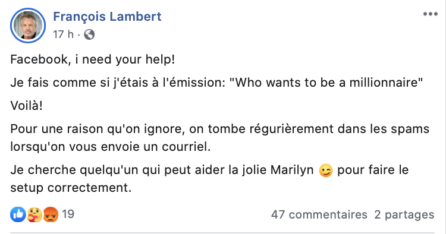Click the word "courriel." in the post
The width and height of the screenshot is (446, 234).
tap(186, 147)
